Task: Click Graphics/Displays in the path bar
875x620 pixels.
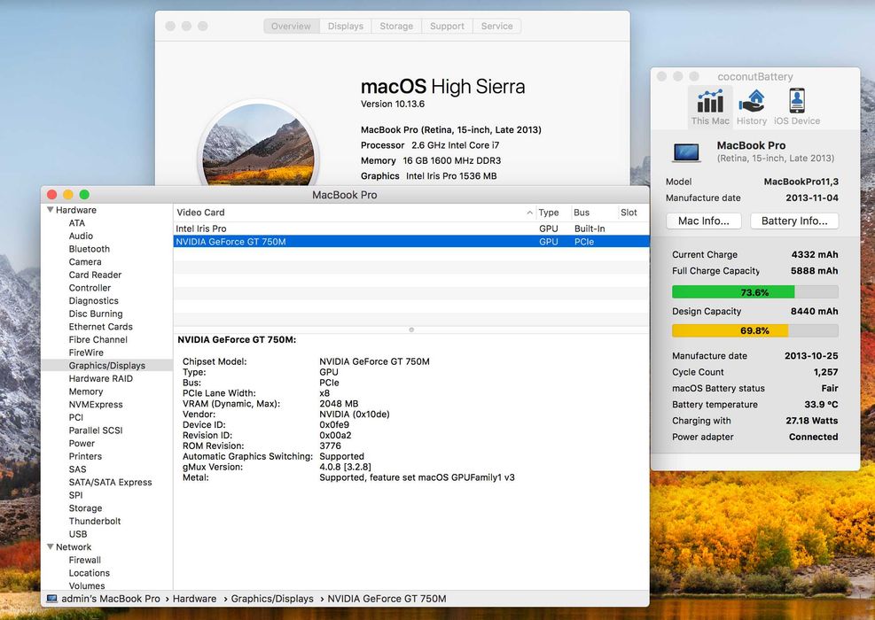Action: pos(272,598)
